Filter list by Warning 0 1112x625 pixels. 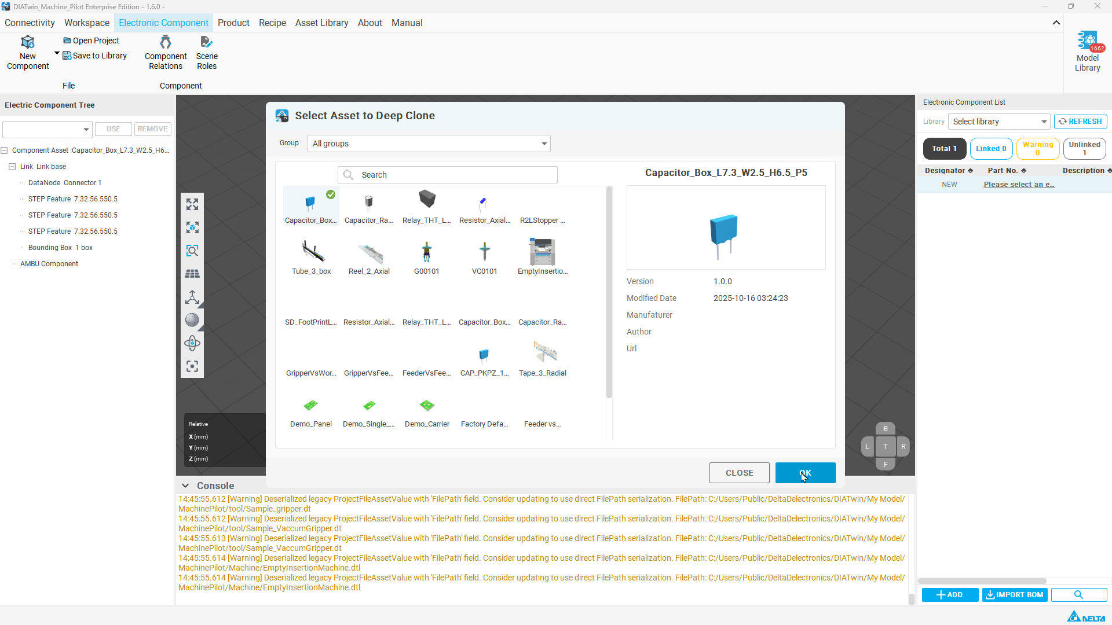click(x=1038, y=149)
